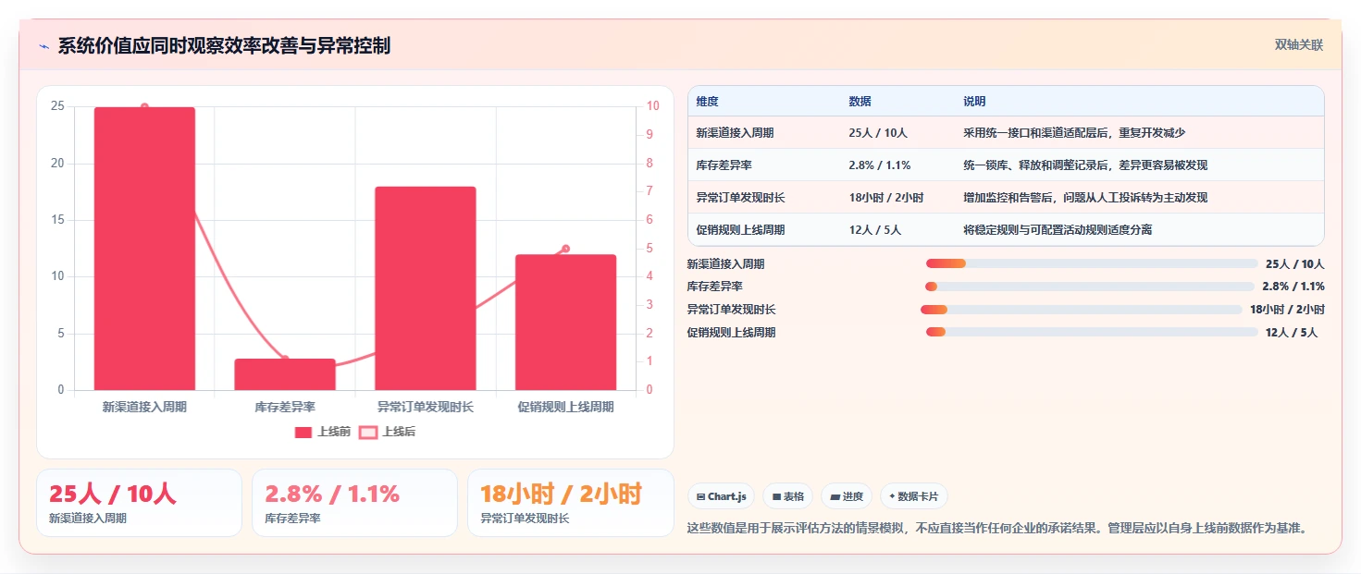Screen dimensions: 1361x574
Task: Click the 2.8% / 1.1% value right of the progress bar
Action: (1293, 287)
